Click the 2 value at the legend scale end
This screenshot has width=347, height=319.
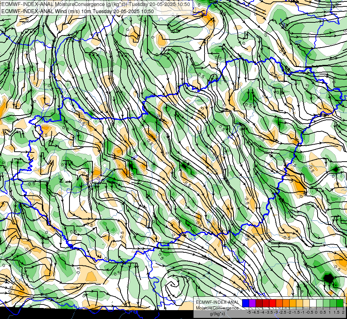click(x=343, y=312)
